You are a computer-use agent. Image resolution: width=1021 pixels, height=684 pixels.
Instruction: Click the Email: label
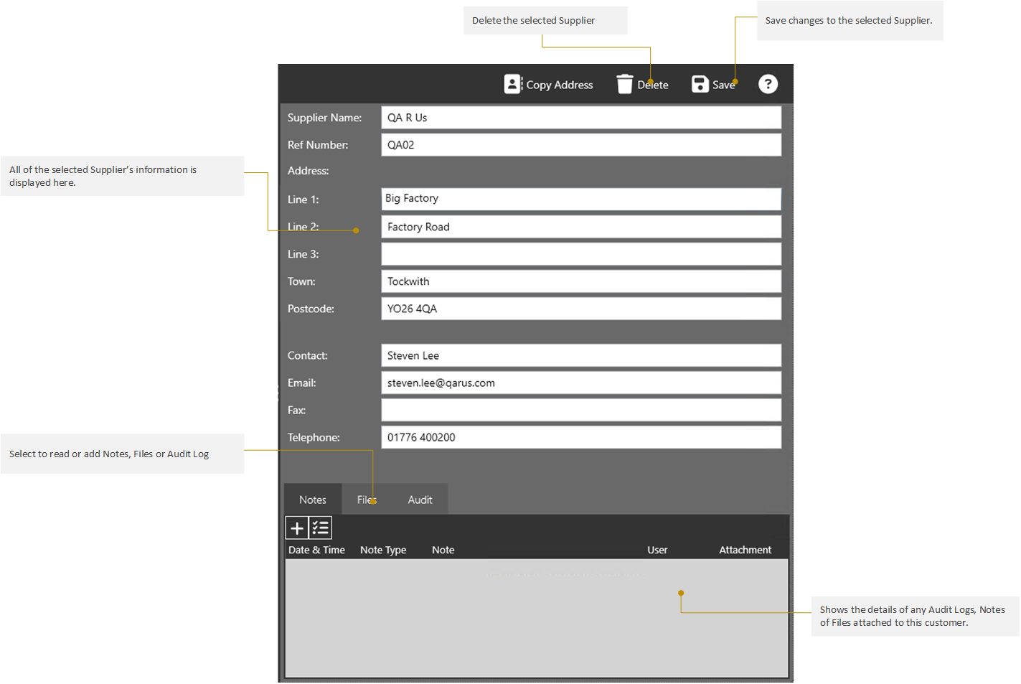click(x=301, y=383)
